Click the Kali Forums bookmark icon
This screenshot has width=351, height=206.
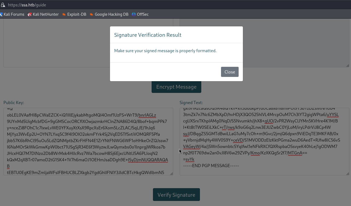[x=1, y=14]
